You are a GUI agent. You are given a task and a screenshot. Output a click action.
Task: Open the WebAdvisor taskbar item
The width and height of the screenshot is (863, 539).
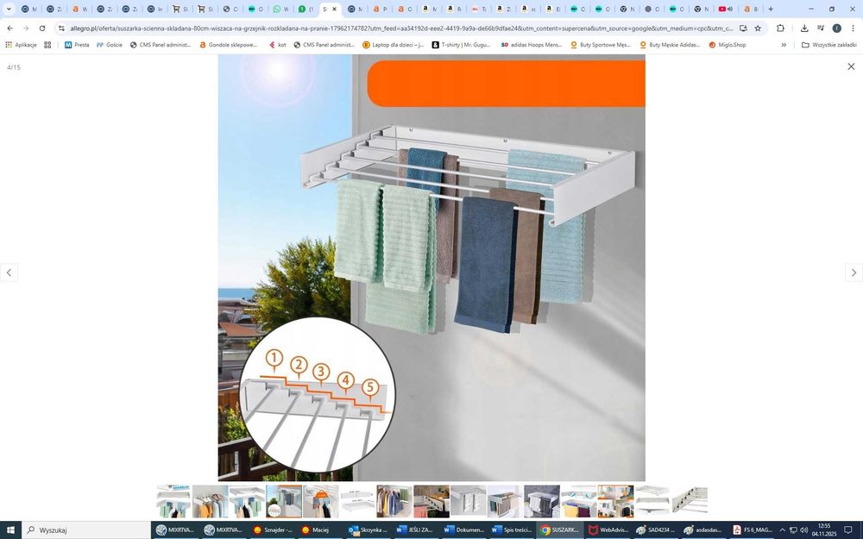608,530
